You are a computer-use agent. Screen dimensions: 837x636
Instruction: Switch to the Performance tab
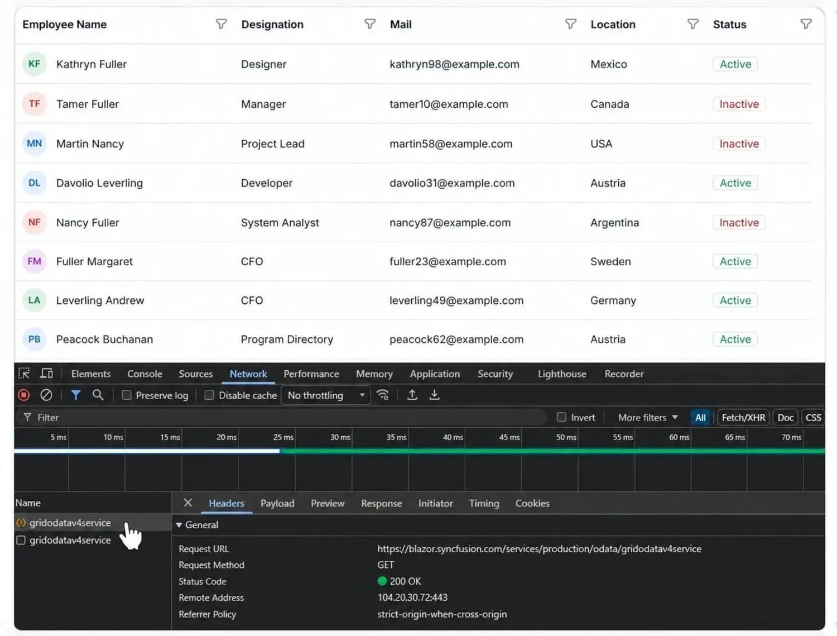(311, 374)
